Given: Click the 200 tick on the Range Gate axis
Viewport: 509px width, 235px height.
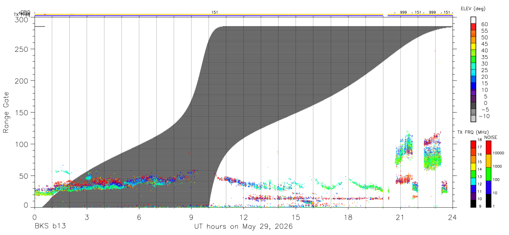Looking at the screenshot, I should click(x=22, y=81).
